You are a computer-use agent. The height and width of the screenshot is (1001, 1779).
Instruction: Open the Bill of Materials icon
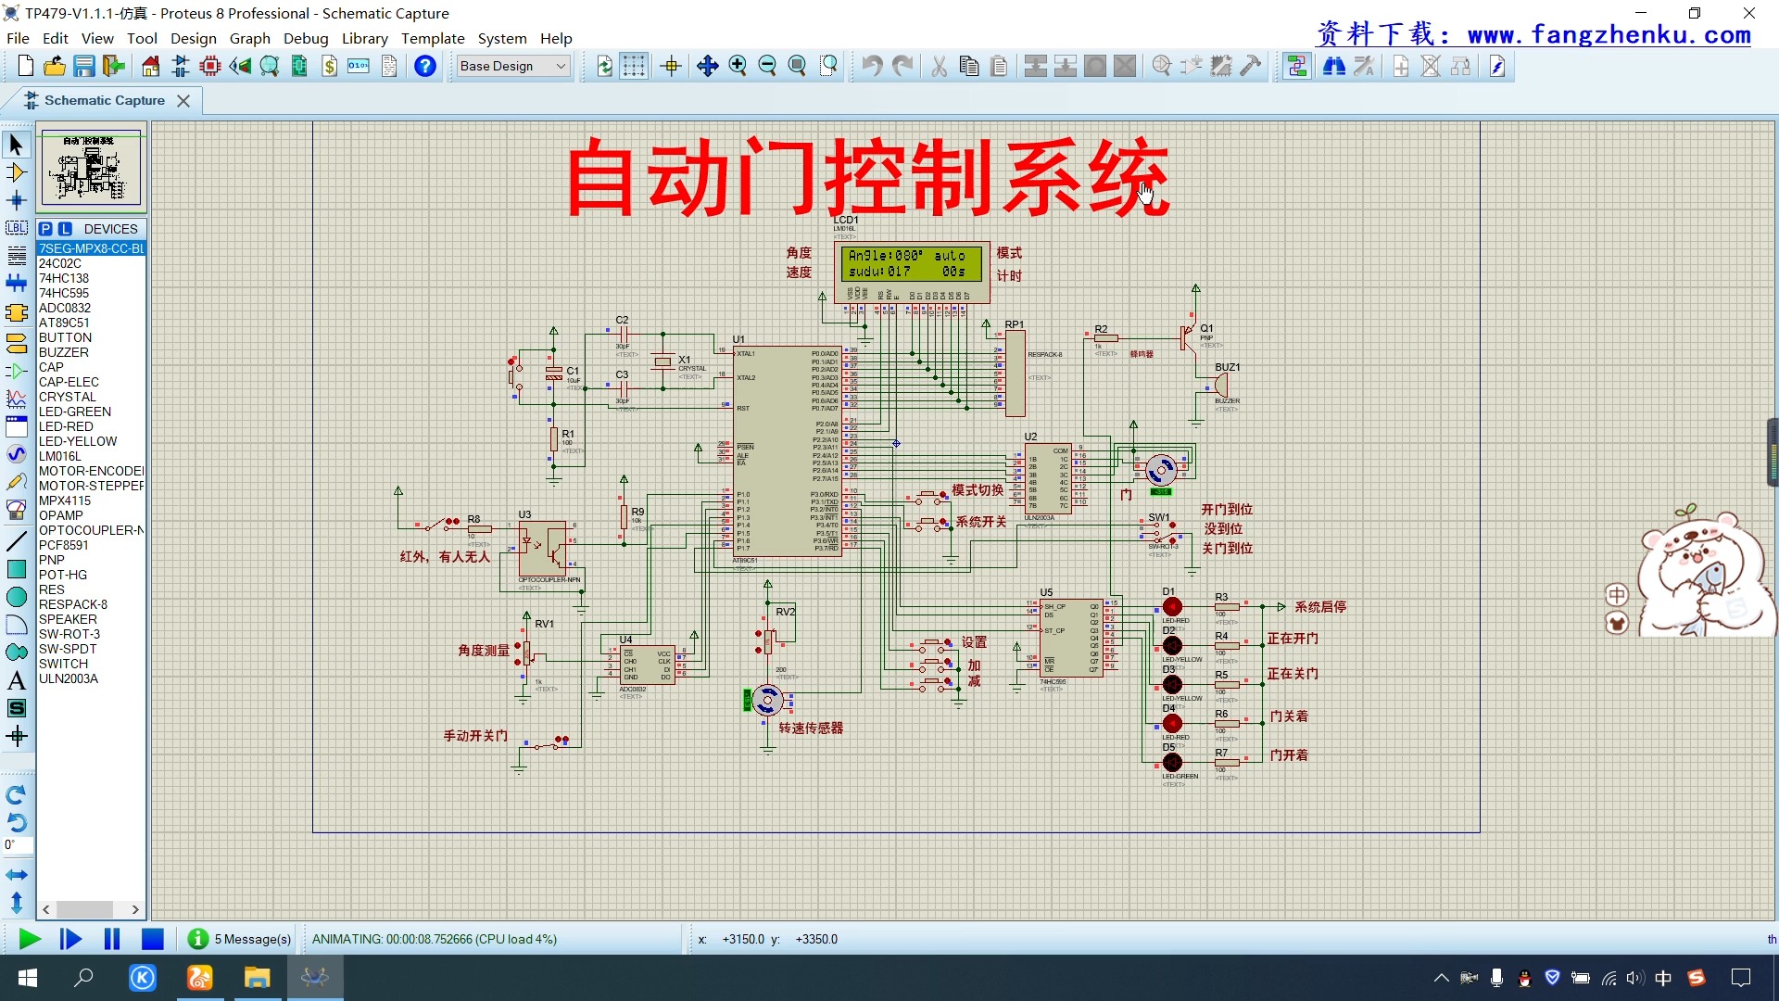coord(330,66)
